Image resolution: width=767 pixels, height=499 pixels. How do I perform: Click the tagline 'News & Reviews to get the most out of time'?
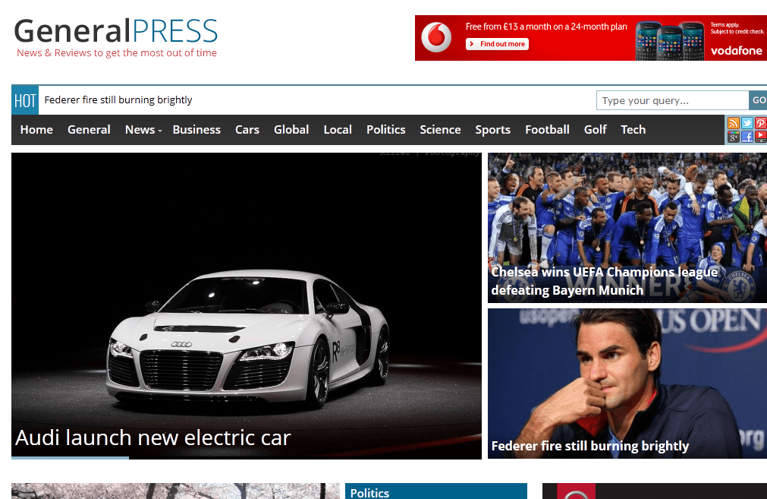pyautogui.click(x=117, y=53)
